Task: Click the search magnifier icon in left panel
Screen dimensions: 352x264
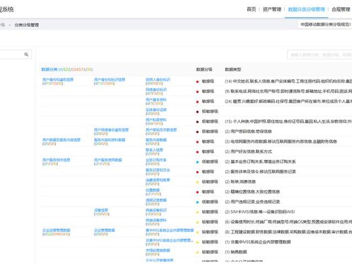Action: (x=26, y=54)
